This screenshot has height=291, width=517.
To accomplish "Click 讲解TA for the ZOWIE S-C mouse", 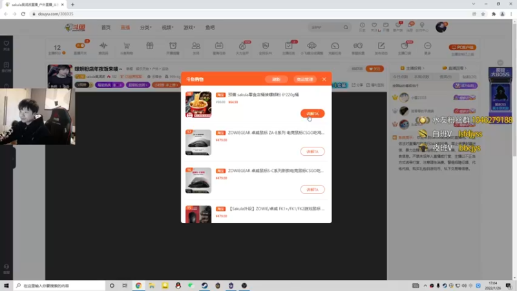I will tap(312, 189).
